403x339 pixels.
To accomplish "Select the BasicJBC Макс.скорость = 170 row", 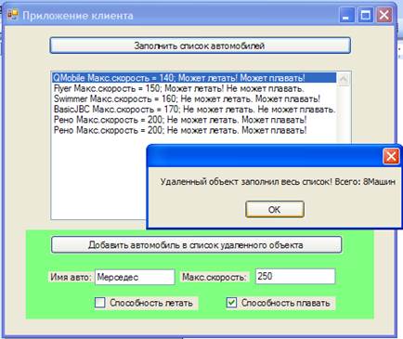I will [x=194, y=110].
